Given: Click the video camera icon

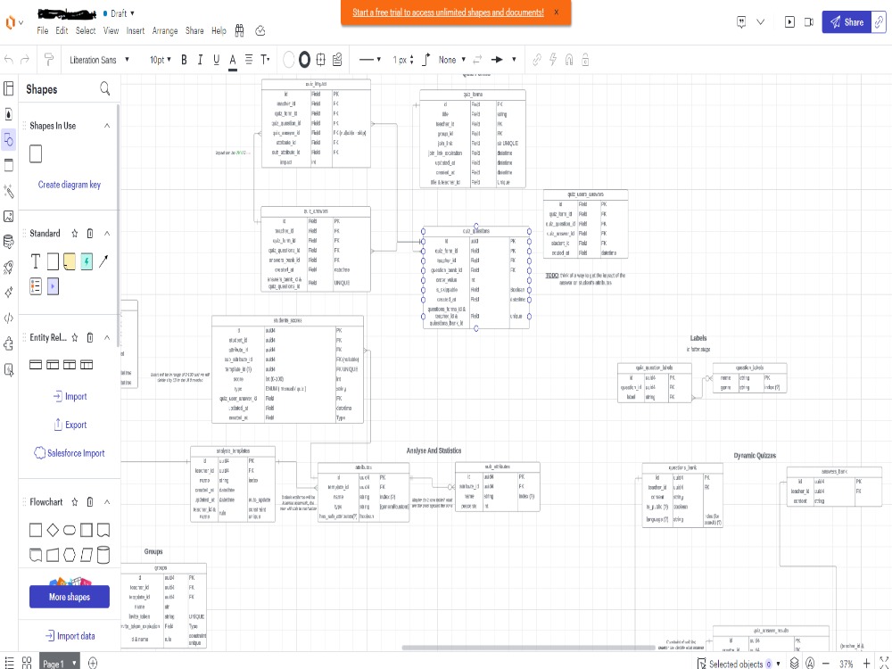Looking at the screenshot, I should coord(809,22).
